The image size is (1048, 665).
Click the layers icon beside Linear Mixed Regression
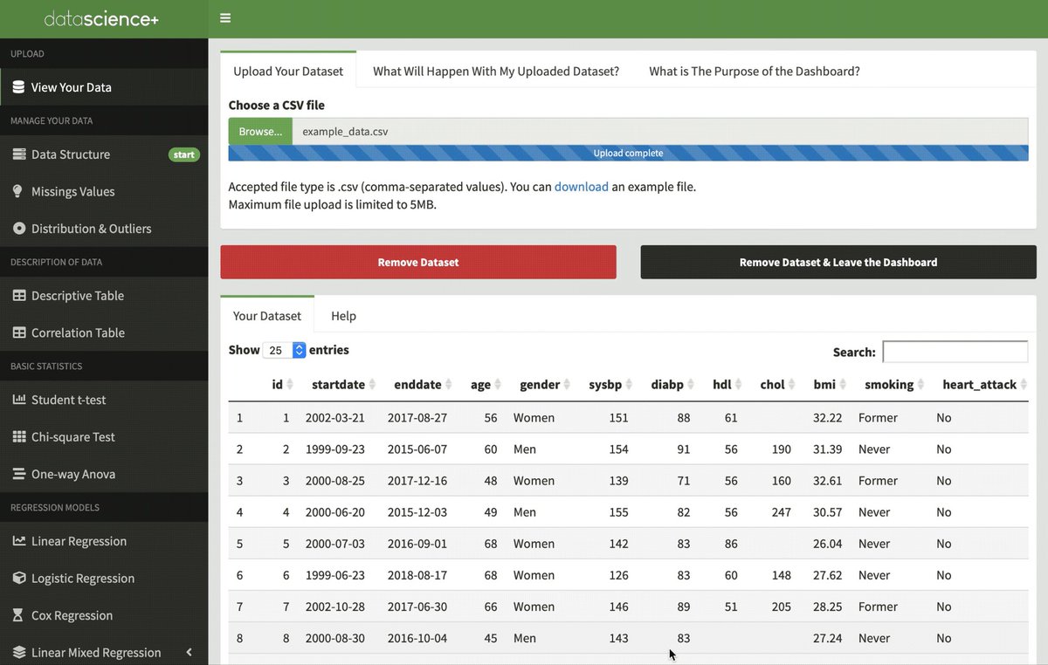pos(18,653)
